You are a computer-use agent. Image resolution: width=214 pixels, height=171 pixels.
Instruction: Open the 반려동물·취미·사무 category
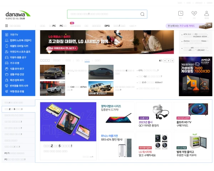[x=19, y=86]
